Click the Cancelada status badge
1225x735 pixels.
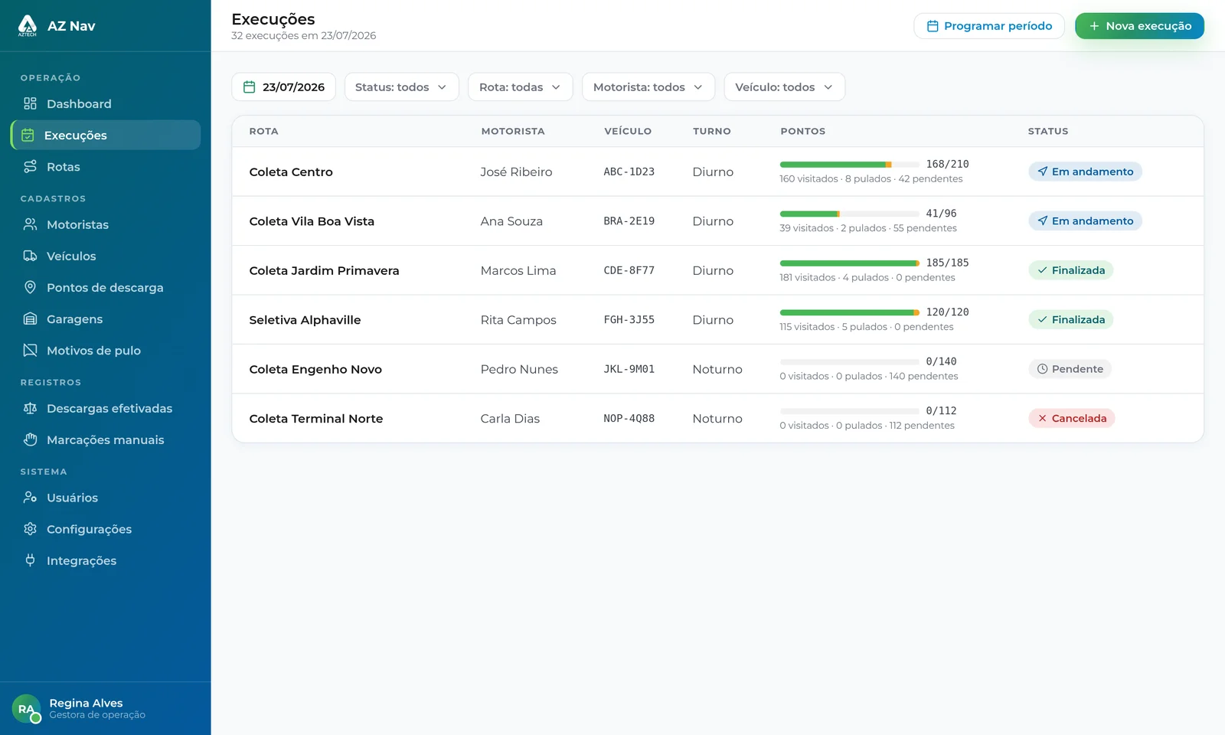coord(1071,418)
